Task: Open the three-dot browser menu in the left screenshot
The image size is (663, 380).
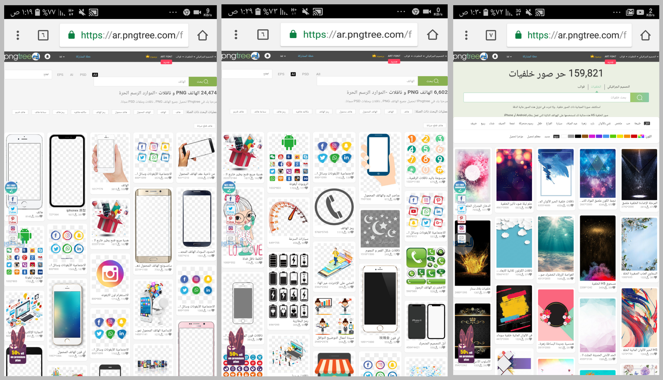Action: pyautogui.click(x=18, y=35)
